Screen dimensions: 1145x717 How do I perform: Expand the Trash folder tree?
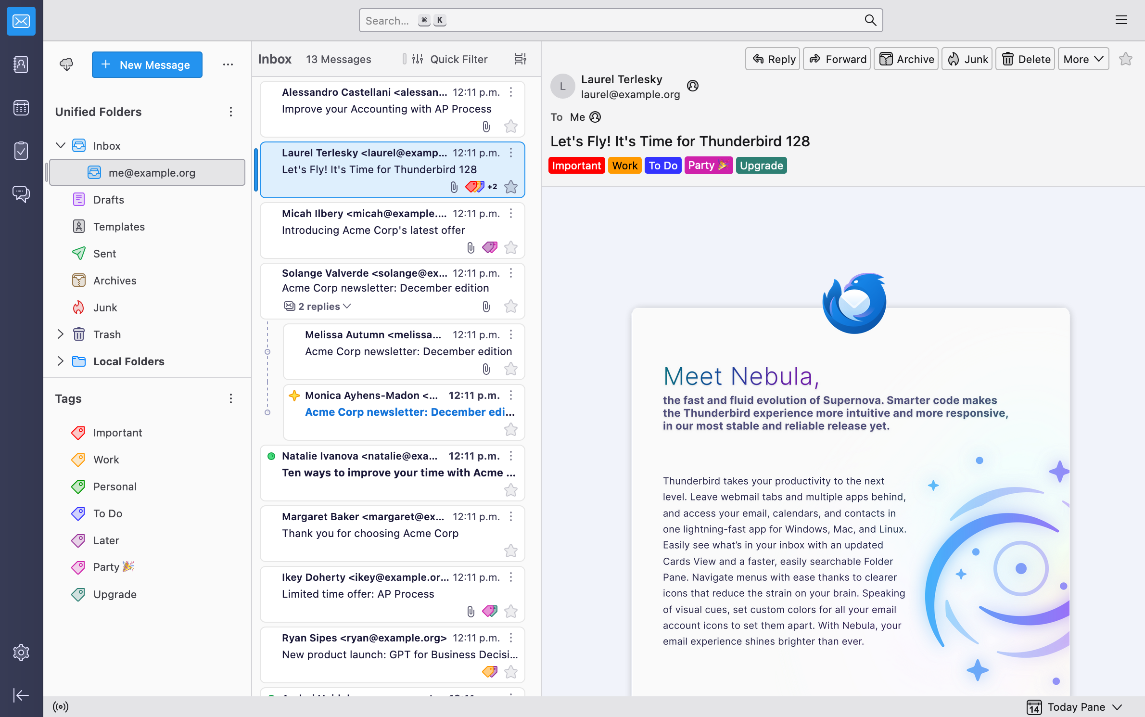(60, 334)
